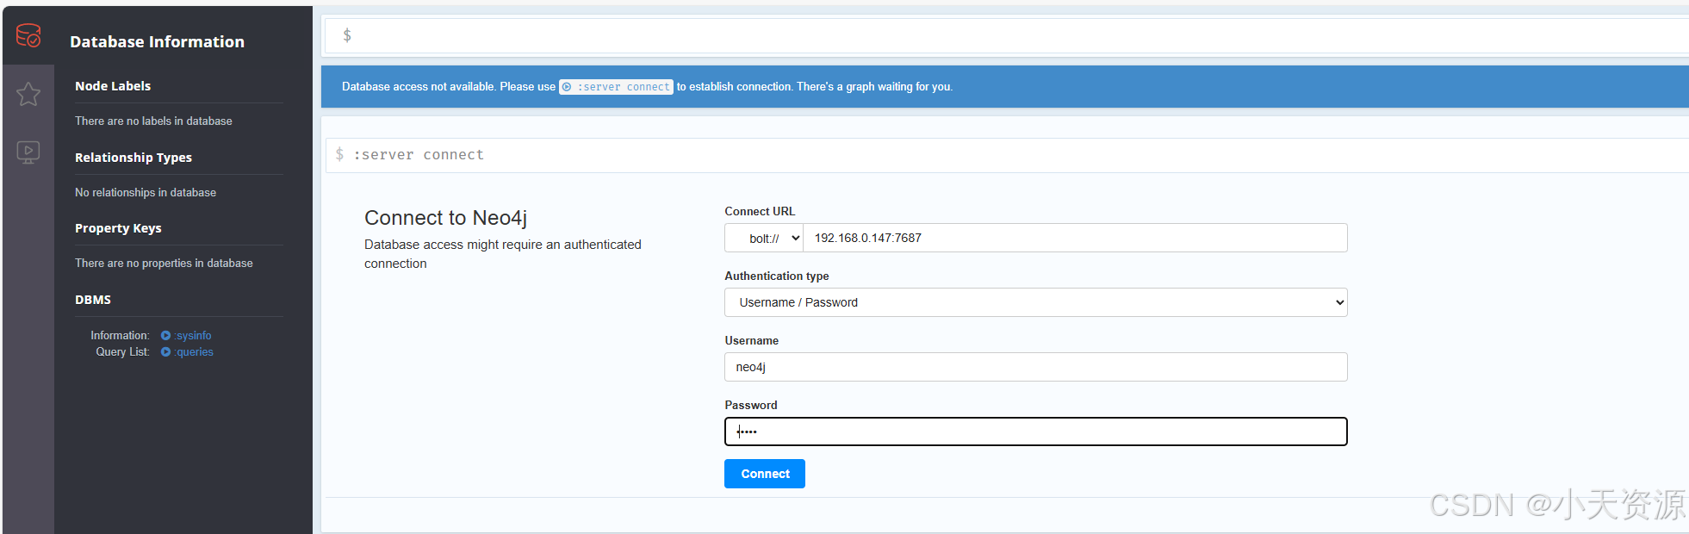The height and width of the screenshot is (534, 1689).
Task: Click the 'Connect URL' label
Action: tap(760, 212)
